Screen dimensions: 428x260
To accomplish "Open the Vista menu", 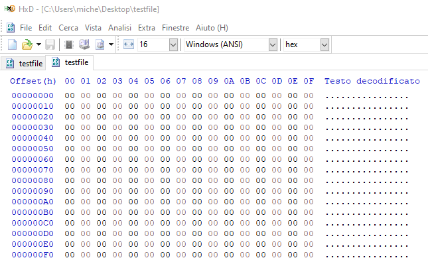I will point(93,28).
